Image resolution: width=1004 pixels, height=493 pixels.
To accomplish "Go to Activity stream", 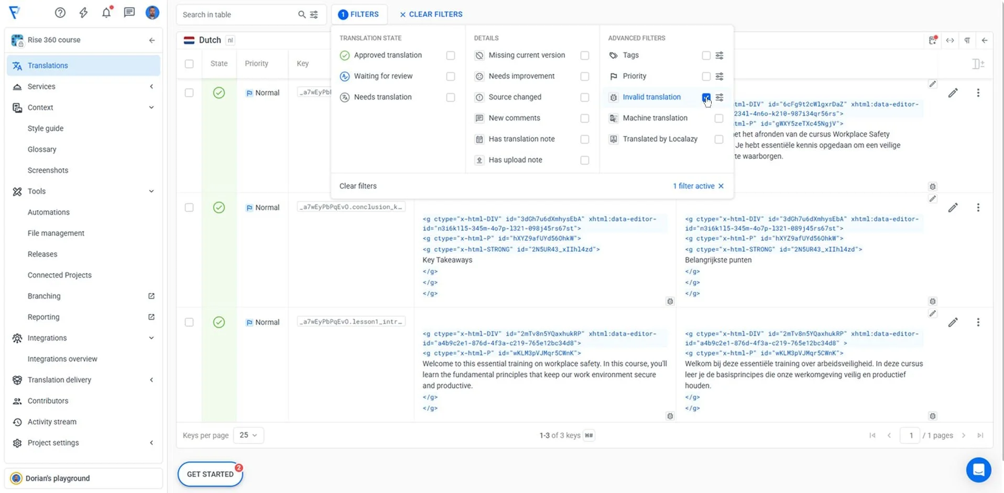I will [52, 422].
